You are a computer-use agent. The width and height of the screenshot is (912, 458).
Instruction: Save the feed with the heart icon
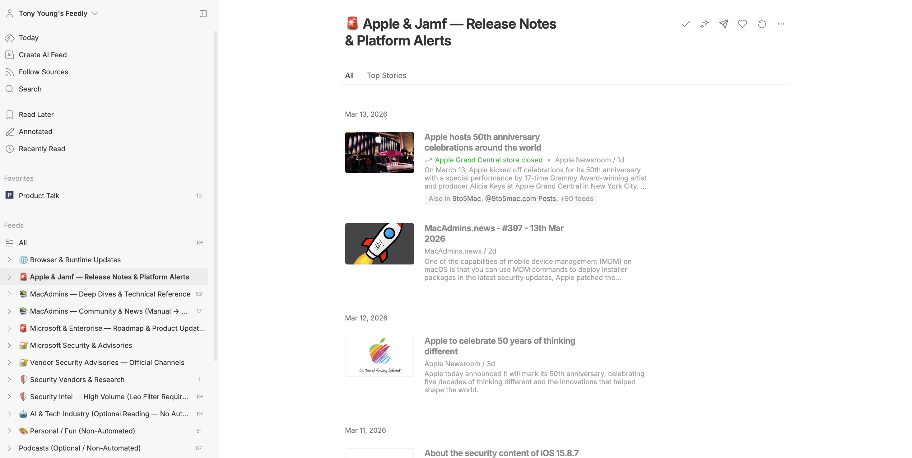742,24
